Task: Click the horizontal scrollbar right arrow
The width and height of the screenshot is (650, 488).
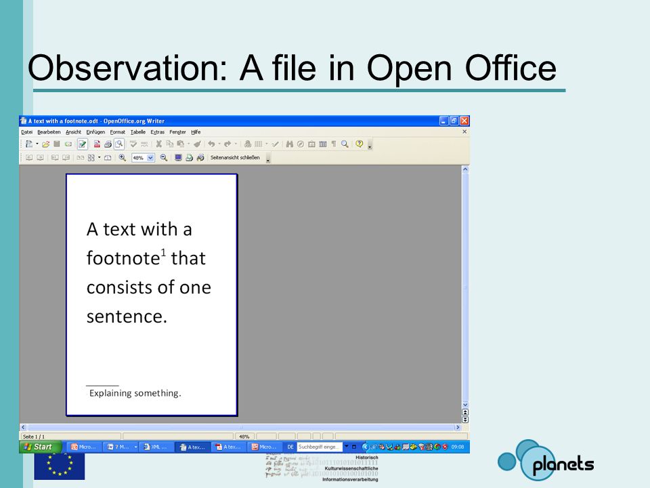Action: point(458,427)
